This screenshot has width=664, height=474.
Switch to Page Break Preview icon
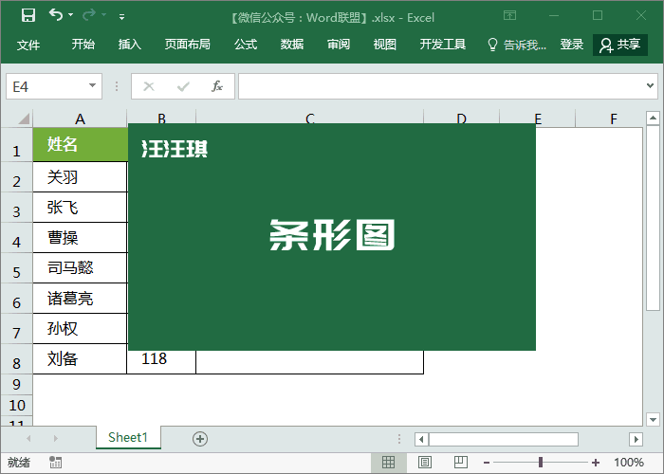point(461,463)
